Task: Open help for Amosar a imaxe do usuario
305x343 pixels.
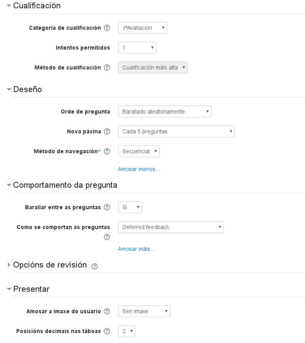Action: point(107,311)
